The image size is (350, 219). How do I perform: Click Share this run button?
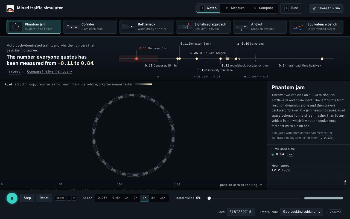(326, 8)
